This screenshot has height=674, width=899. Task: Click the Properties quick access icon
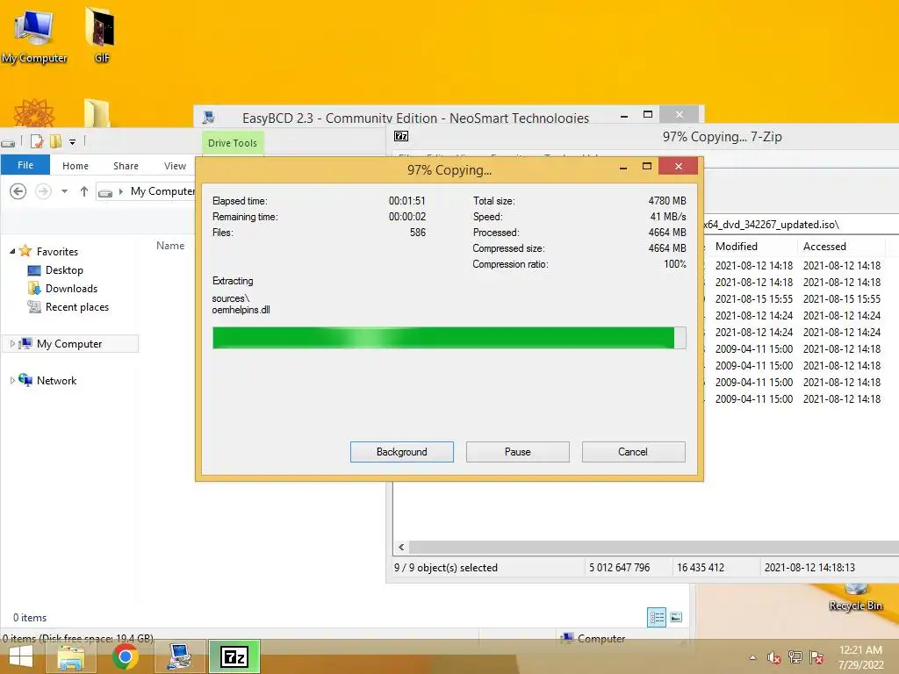tap(37, 141)
